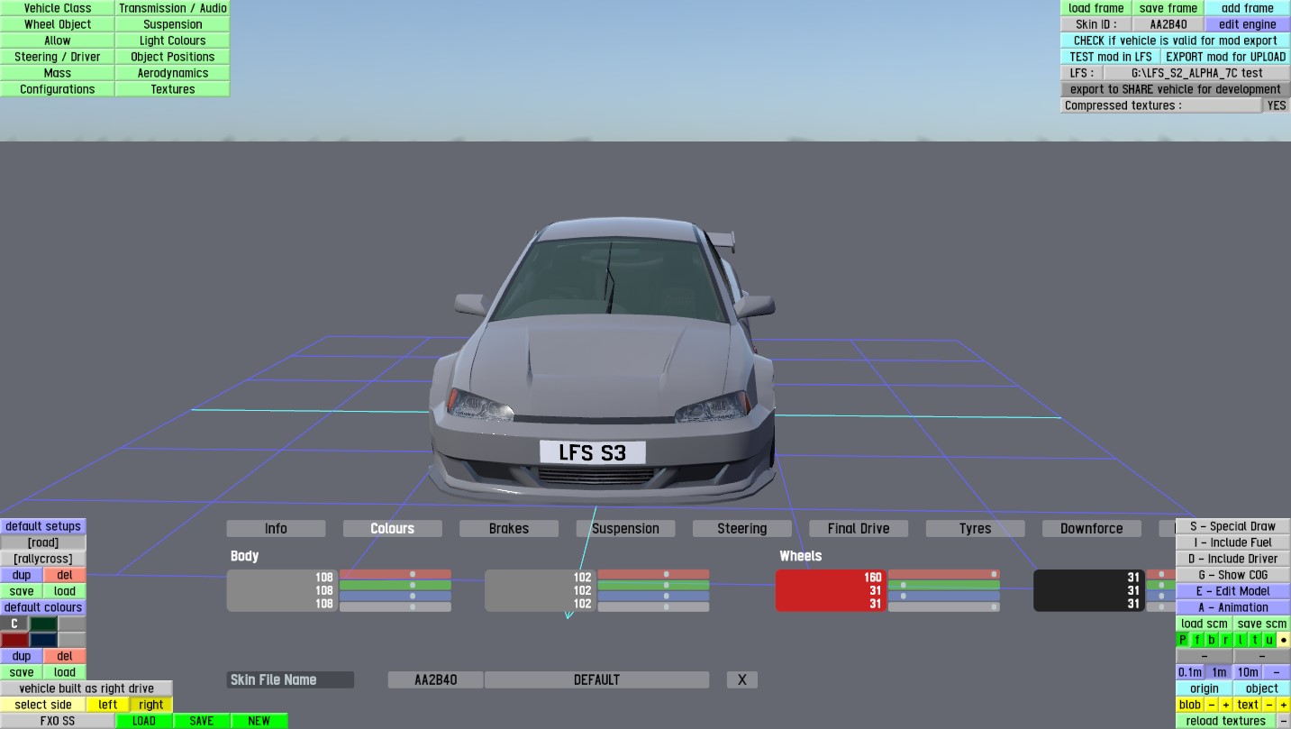
Task: Click A - Animation
Action: [1232, 607]
